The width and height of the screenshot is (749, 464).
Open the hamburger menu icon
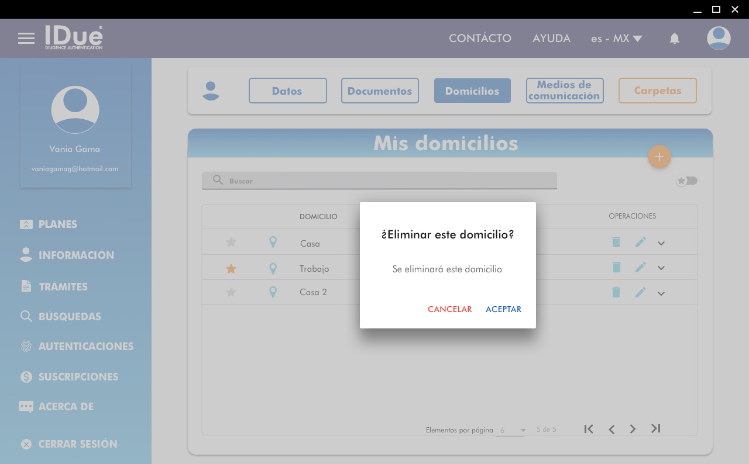coord(26,39)
